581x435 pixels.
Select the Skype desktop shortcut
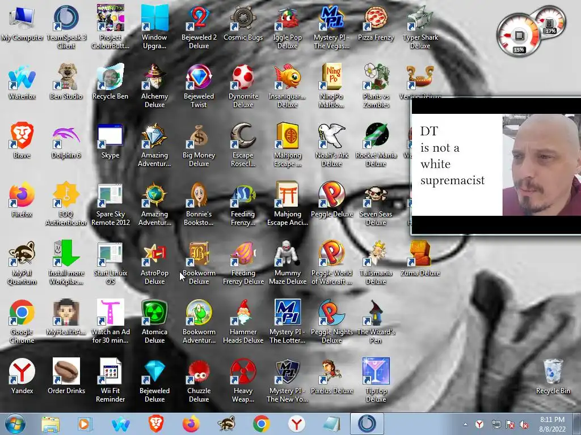point(111,142)
